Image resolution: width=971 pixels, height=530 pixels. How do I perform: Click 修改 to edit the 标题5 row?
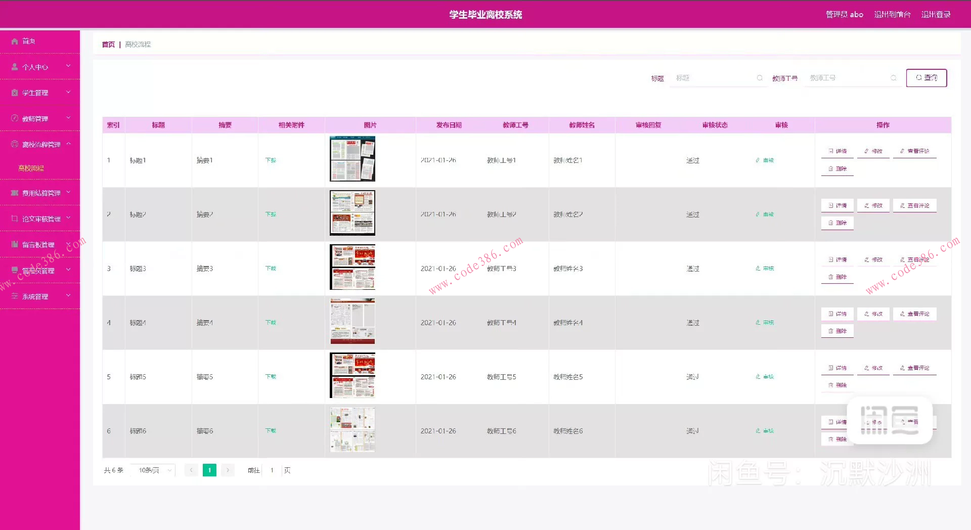coord(873,368)
